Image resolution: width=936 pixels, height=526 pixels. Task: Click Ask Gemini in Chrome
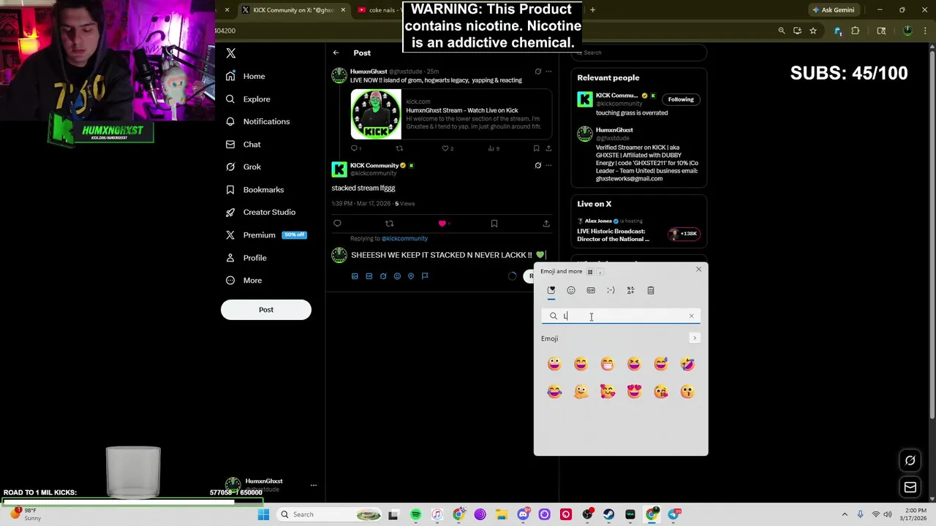coord(833,9)
